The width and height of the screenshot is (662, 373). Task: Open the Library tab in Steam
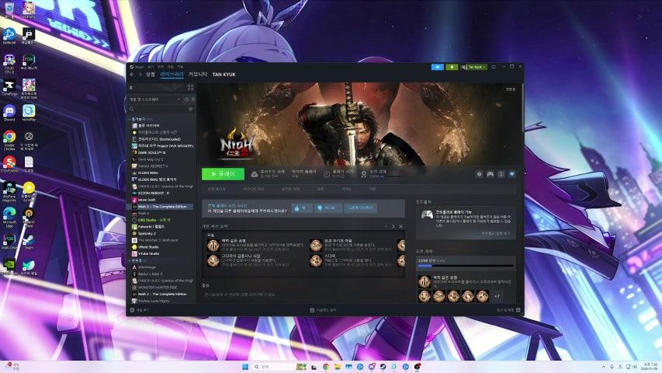coord(172,75)
